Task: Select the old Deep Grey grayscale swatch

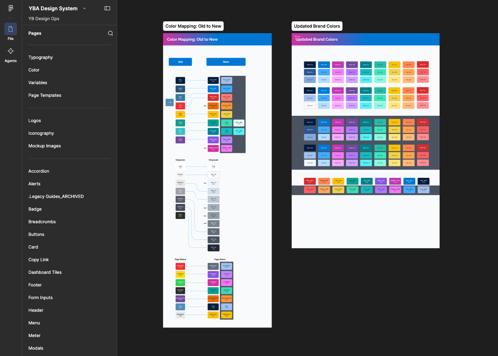Action: point(180,207)
